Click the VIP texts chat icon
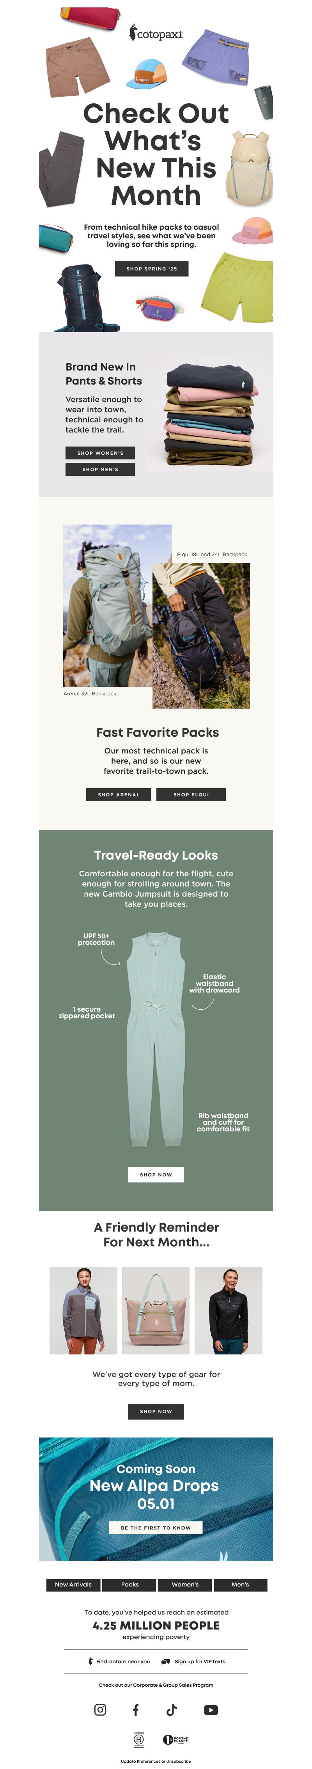Image resolution: width=312 pixels, height=1769 pixels. click(x=166, y=1661)
